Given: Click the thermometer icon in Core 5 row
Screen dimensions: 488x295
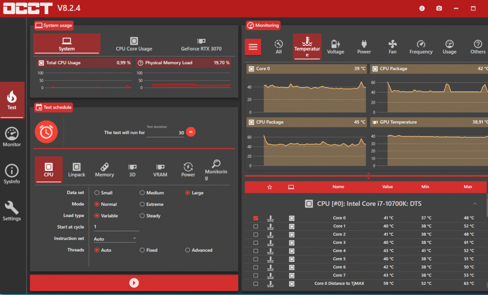Looking at the screenshot, I should pos(270,259).
